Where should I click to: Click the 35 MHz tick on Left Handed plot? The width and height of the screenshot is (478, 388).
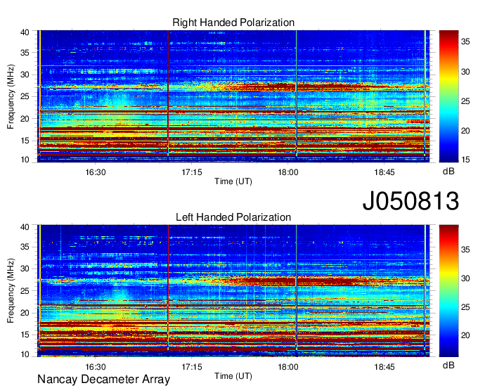point(25,247)
